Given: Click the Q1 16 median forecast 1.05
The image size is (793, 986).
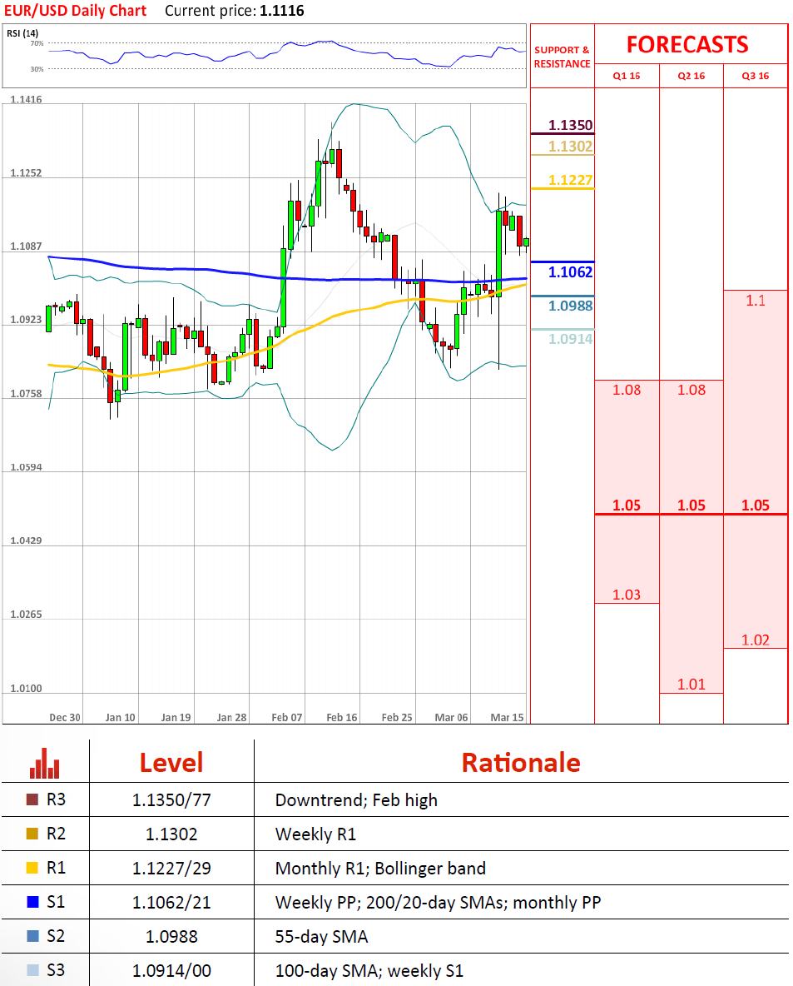Looking at the screenshot, I should point(627,505).
